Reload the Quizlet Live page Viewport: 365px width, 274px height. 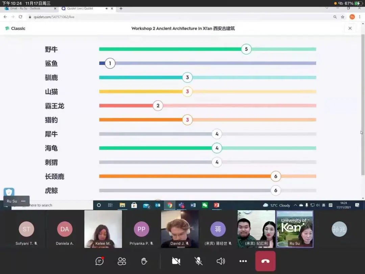pos(21,17)
